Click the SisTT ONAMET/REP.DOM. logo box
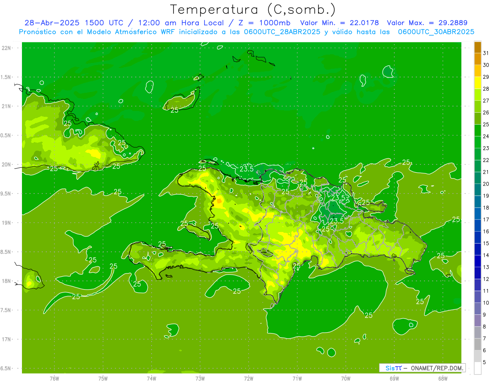Screen dimensions: 497x384 click(x=422, y=368)
